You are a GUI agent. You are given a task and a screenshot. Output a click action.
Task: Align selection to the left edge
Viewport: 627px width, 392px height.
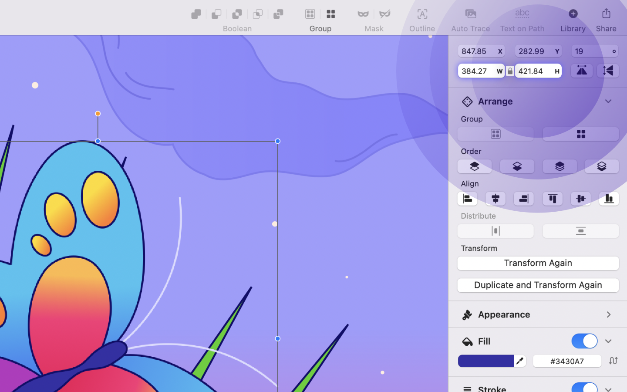click(468, 199)
